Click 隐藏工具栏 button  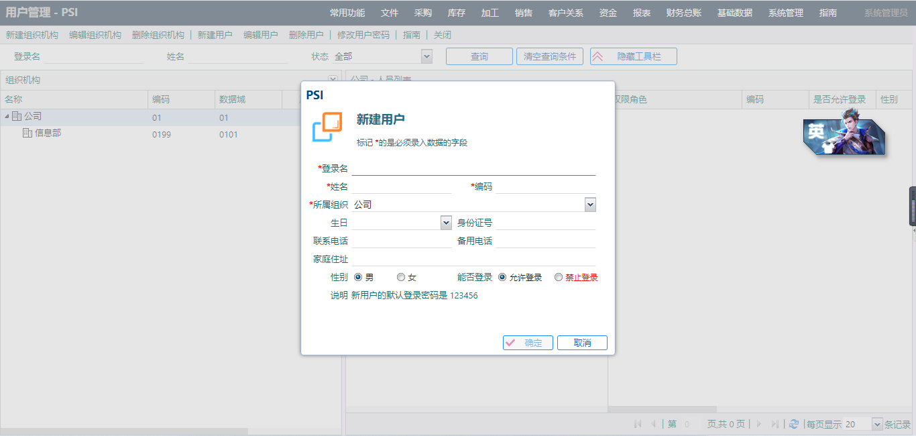click(634, 56)
